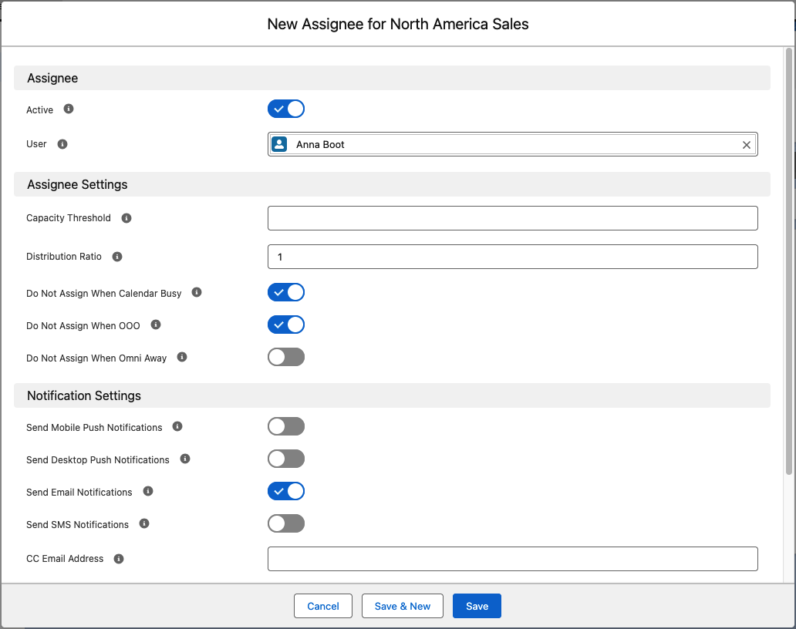Click the dialog's vertical scrollbar
796x629 pixels.
(789, 261)
